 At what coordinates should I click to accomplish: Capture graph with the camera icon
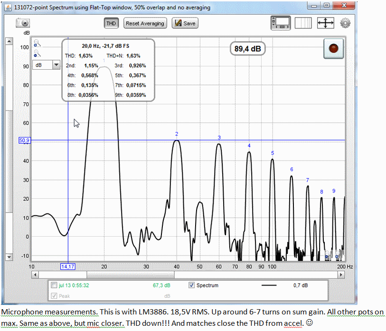(x=23, y=23)
